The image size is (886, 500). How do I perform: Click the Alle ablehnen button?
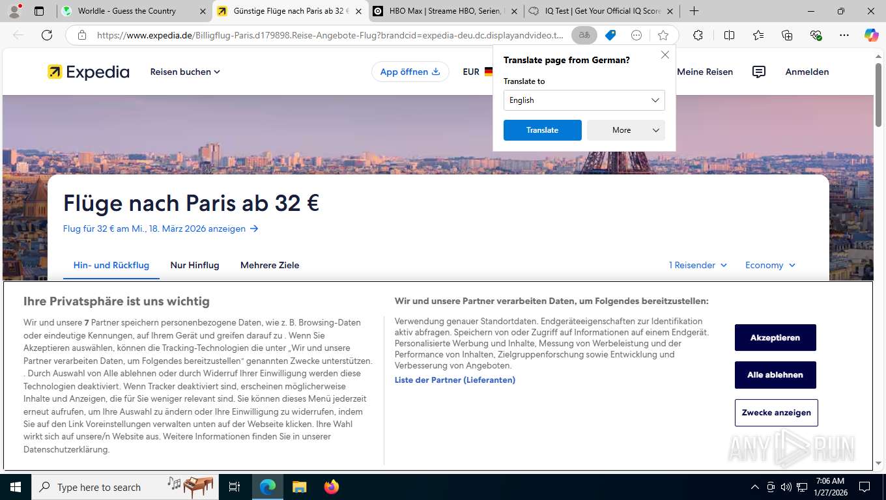[775, 375]
